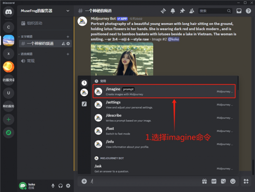Toggle the member list icon
The width and height of the screenshot is (255, 192).
pyautogui.click(x=192, y=11)
